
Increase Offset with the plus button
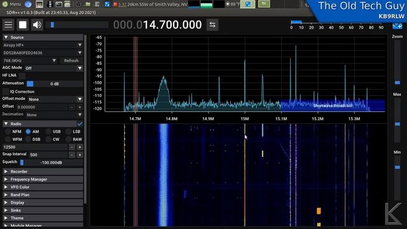[x=79, y=107]
